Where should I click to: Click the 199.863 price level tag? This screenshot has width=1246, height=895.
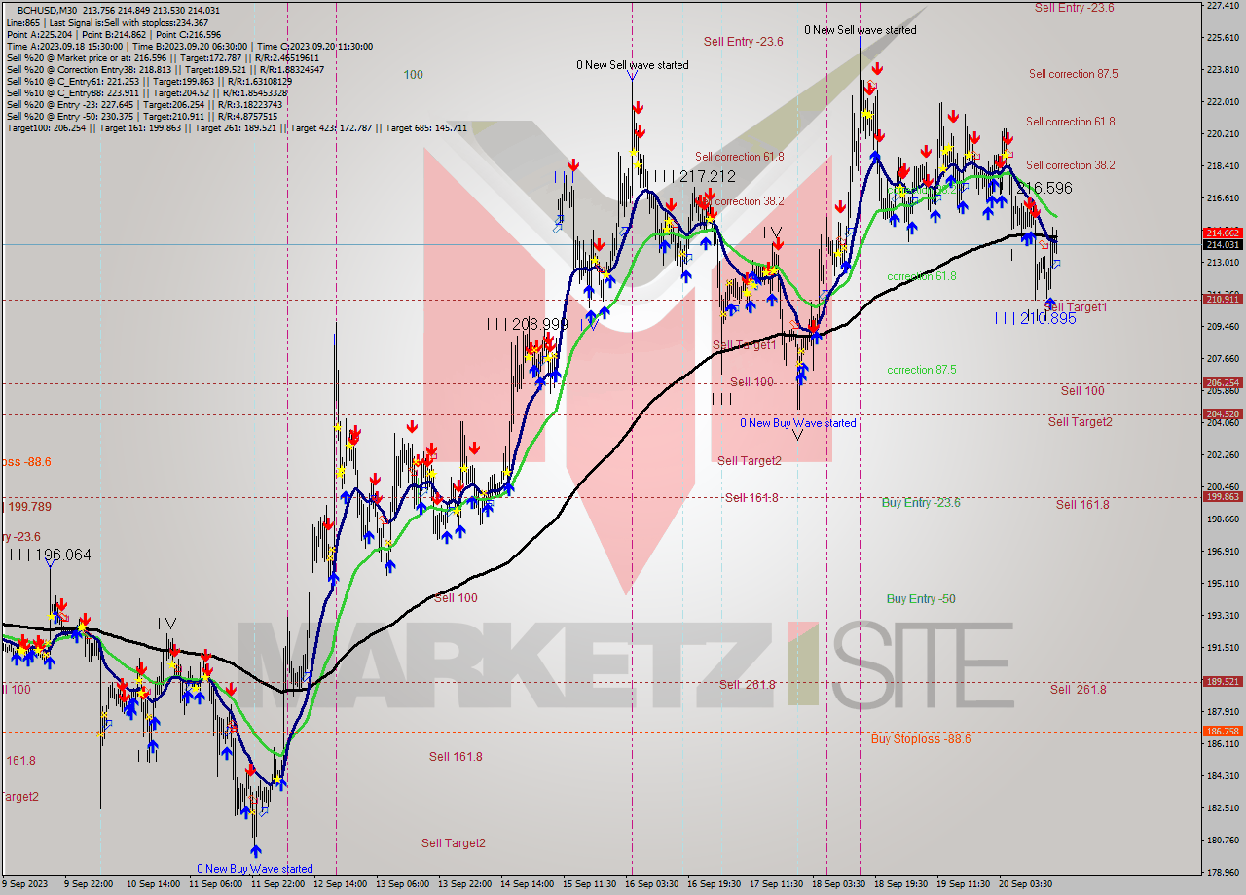1223,496
